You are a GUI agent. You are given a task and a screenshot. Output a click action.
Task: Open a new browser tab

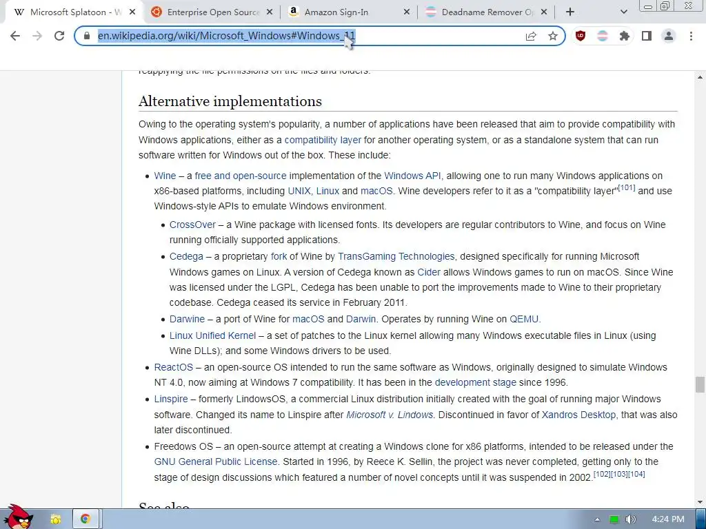coord(570,12)
